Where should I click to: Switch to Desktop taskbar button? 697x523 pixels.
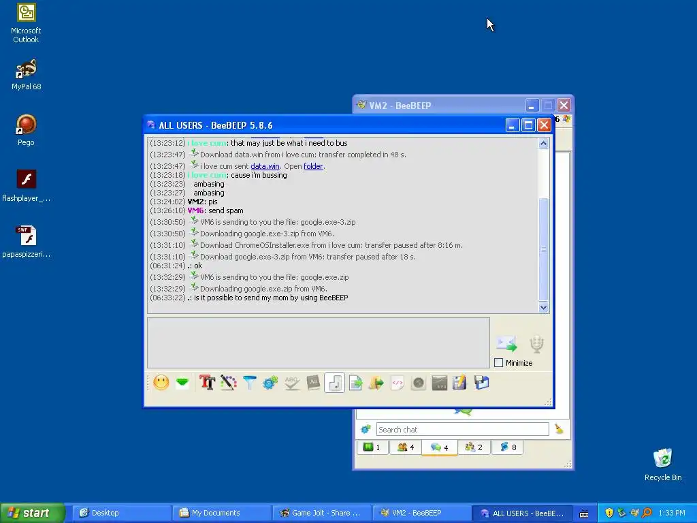(122, 513)
